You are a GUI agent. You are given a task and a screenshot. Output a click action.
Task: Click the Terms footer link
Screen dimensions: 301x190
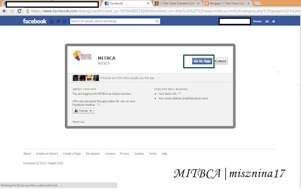tap(153, 153)
